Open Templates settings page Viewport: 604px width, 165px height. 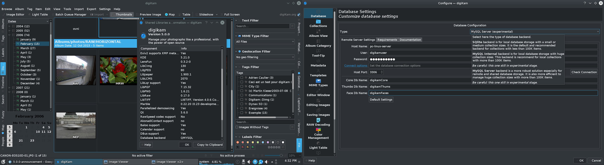click(x=318, y=73)
